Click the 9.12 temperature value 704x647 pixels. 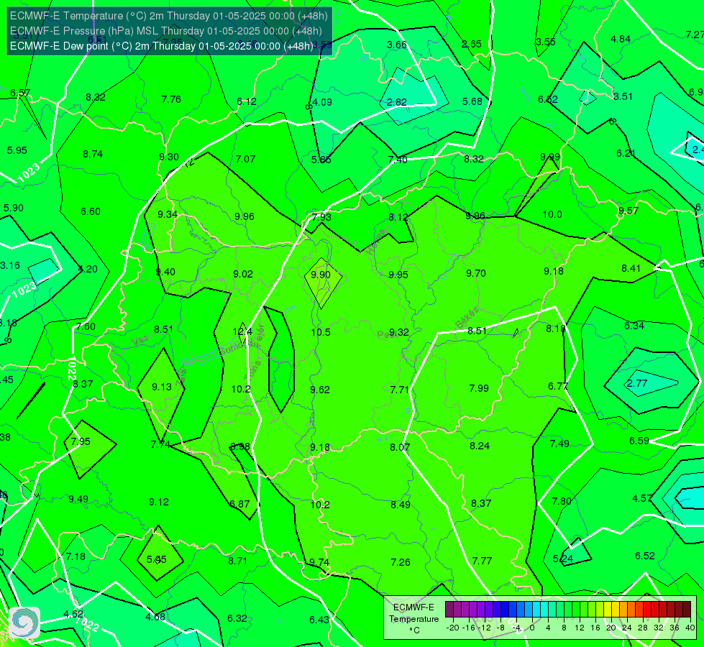point(159,502)
